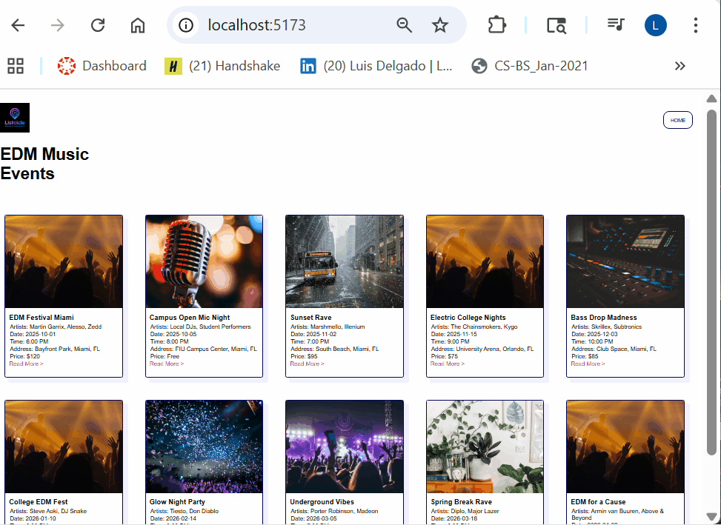Screen dimensions: 721x525
Task: Open the tab search icon
Action: pos(556,25)
